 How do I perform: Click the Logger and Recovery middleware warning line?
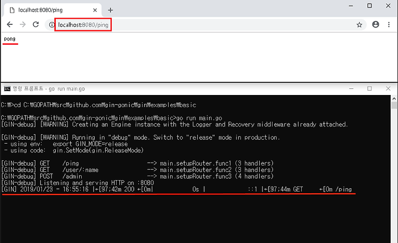coord(174,124)
